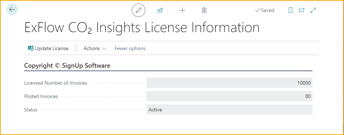Screen dimensions: 344x135
Task: Open page in new window icon
Action: click(x=301, y=10)
